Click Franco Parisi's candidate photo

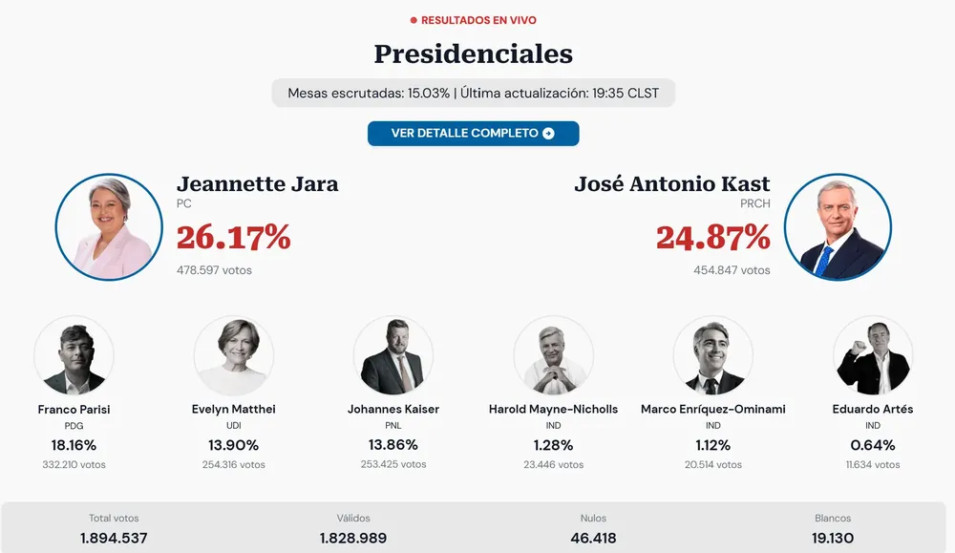click(74, 354)
